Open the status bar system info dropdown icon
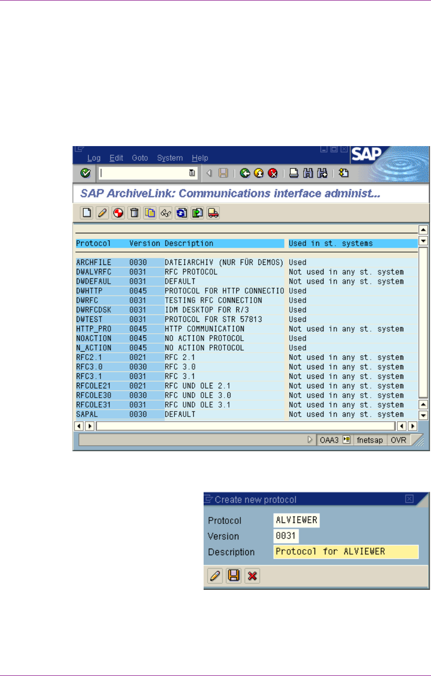 347,440
